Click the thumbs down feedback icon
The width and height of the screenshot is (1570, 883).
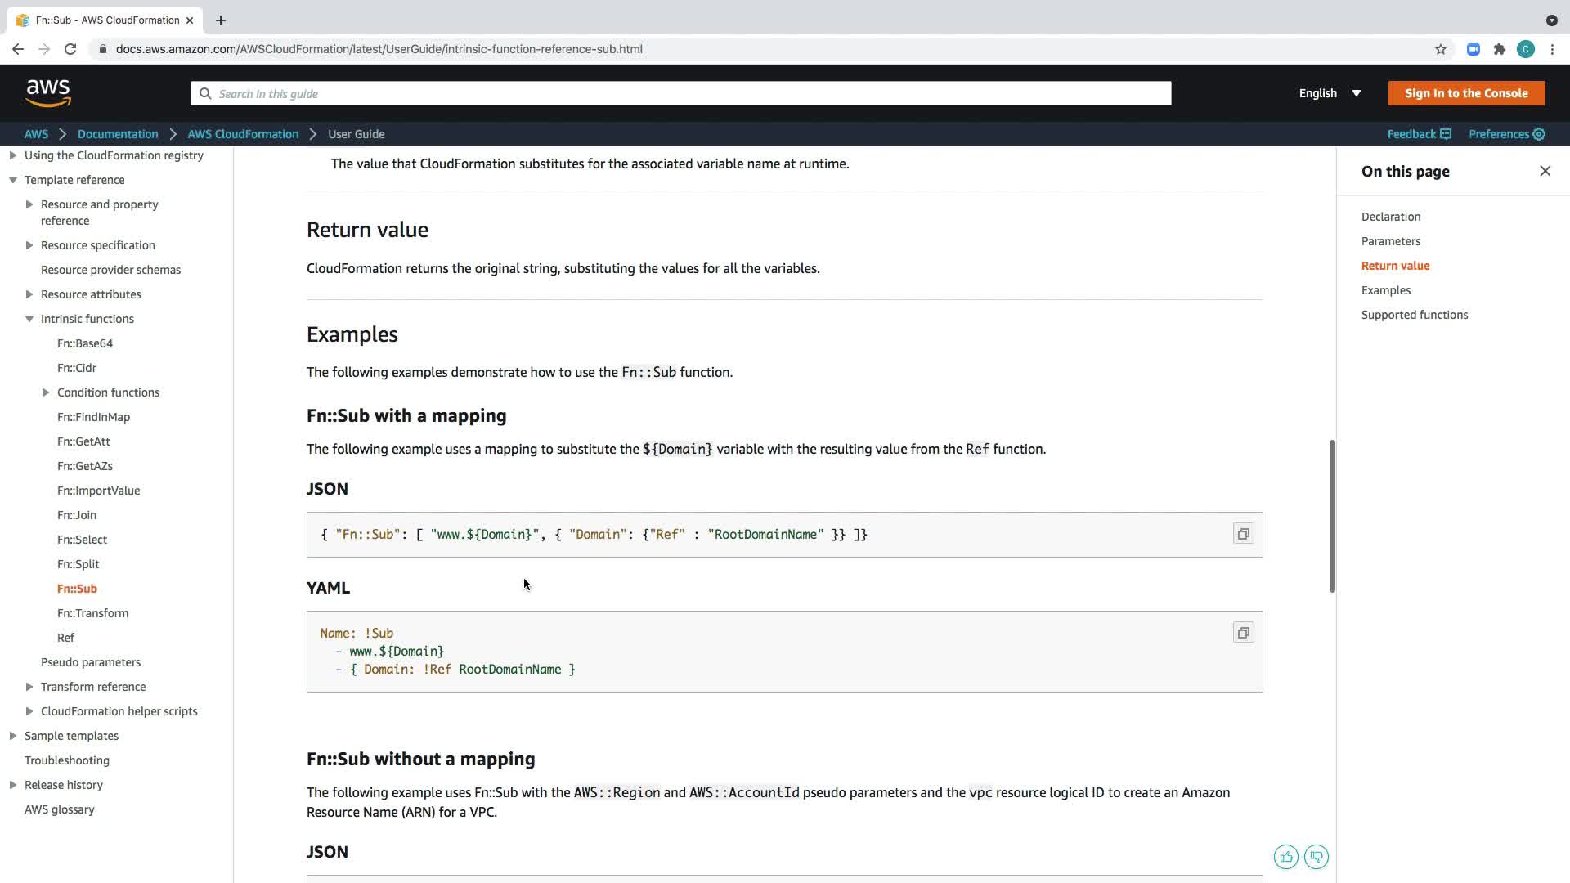tap(1316, 857)
